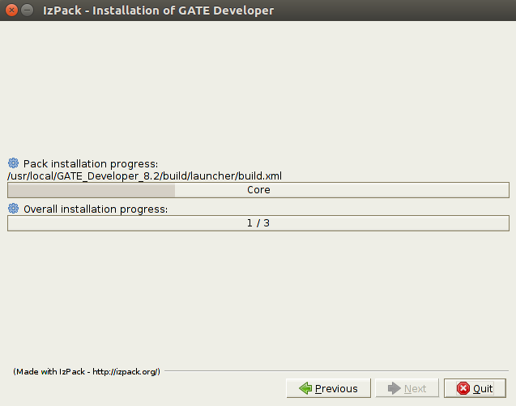Viewport: 516px width, 406px height.
Task: Click the "Pack installation progress:" label
Action: click(91, 163)
